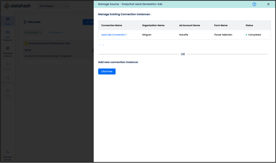
Task: Open help for Manage Source panel
Action: (x=254, y=4)
